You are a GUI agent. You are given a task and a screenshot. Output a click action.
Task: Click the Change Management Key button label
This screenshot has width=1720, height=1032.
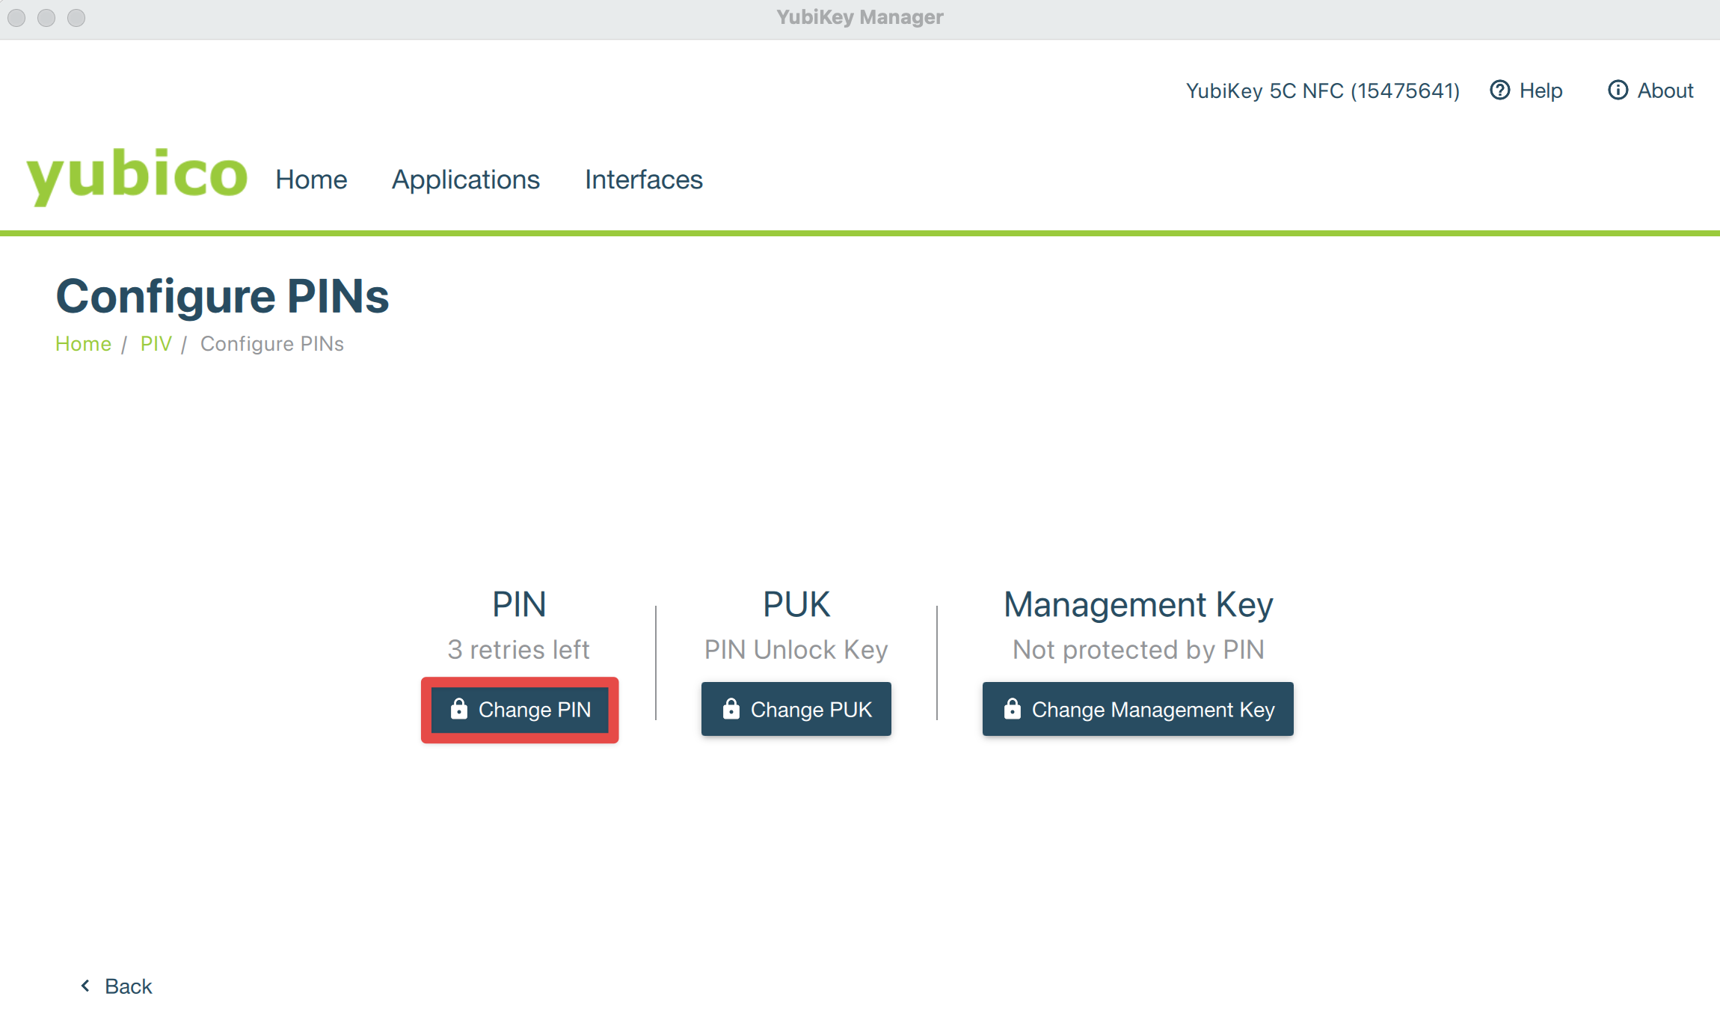pyautogui.click(x=1153, y=710)
